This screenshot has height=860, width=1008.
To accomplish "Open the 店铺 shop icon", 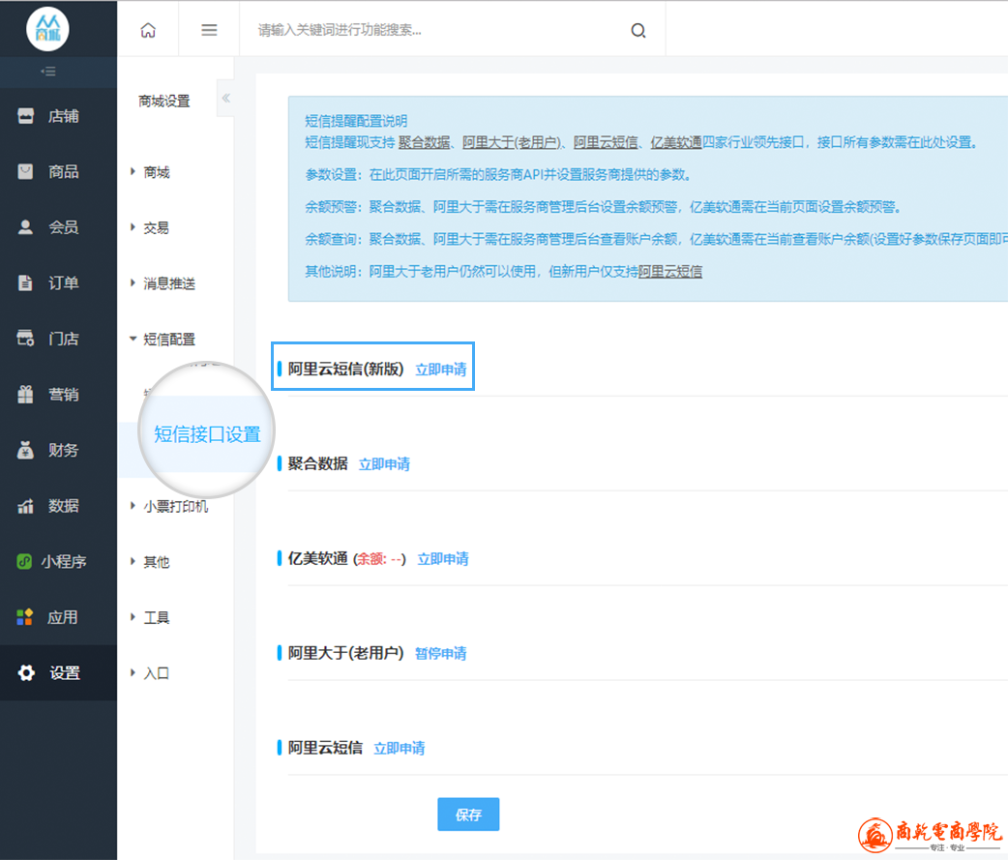I will pyautogui.click(x=26, y=116).
